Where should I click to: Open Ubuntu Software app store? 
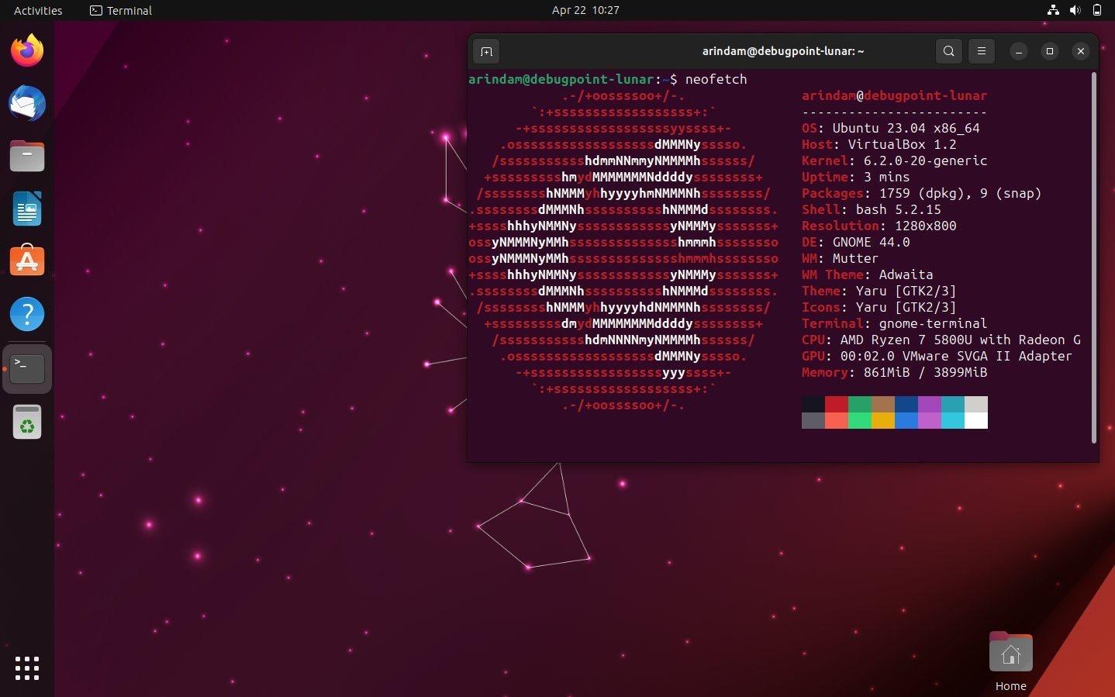click(27, 262)
